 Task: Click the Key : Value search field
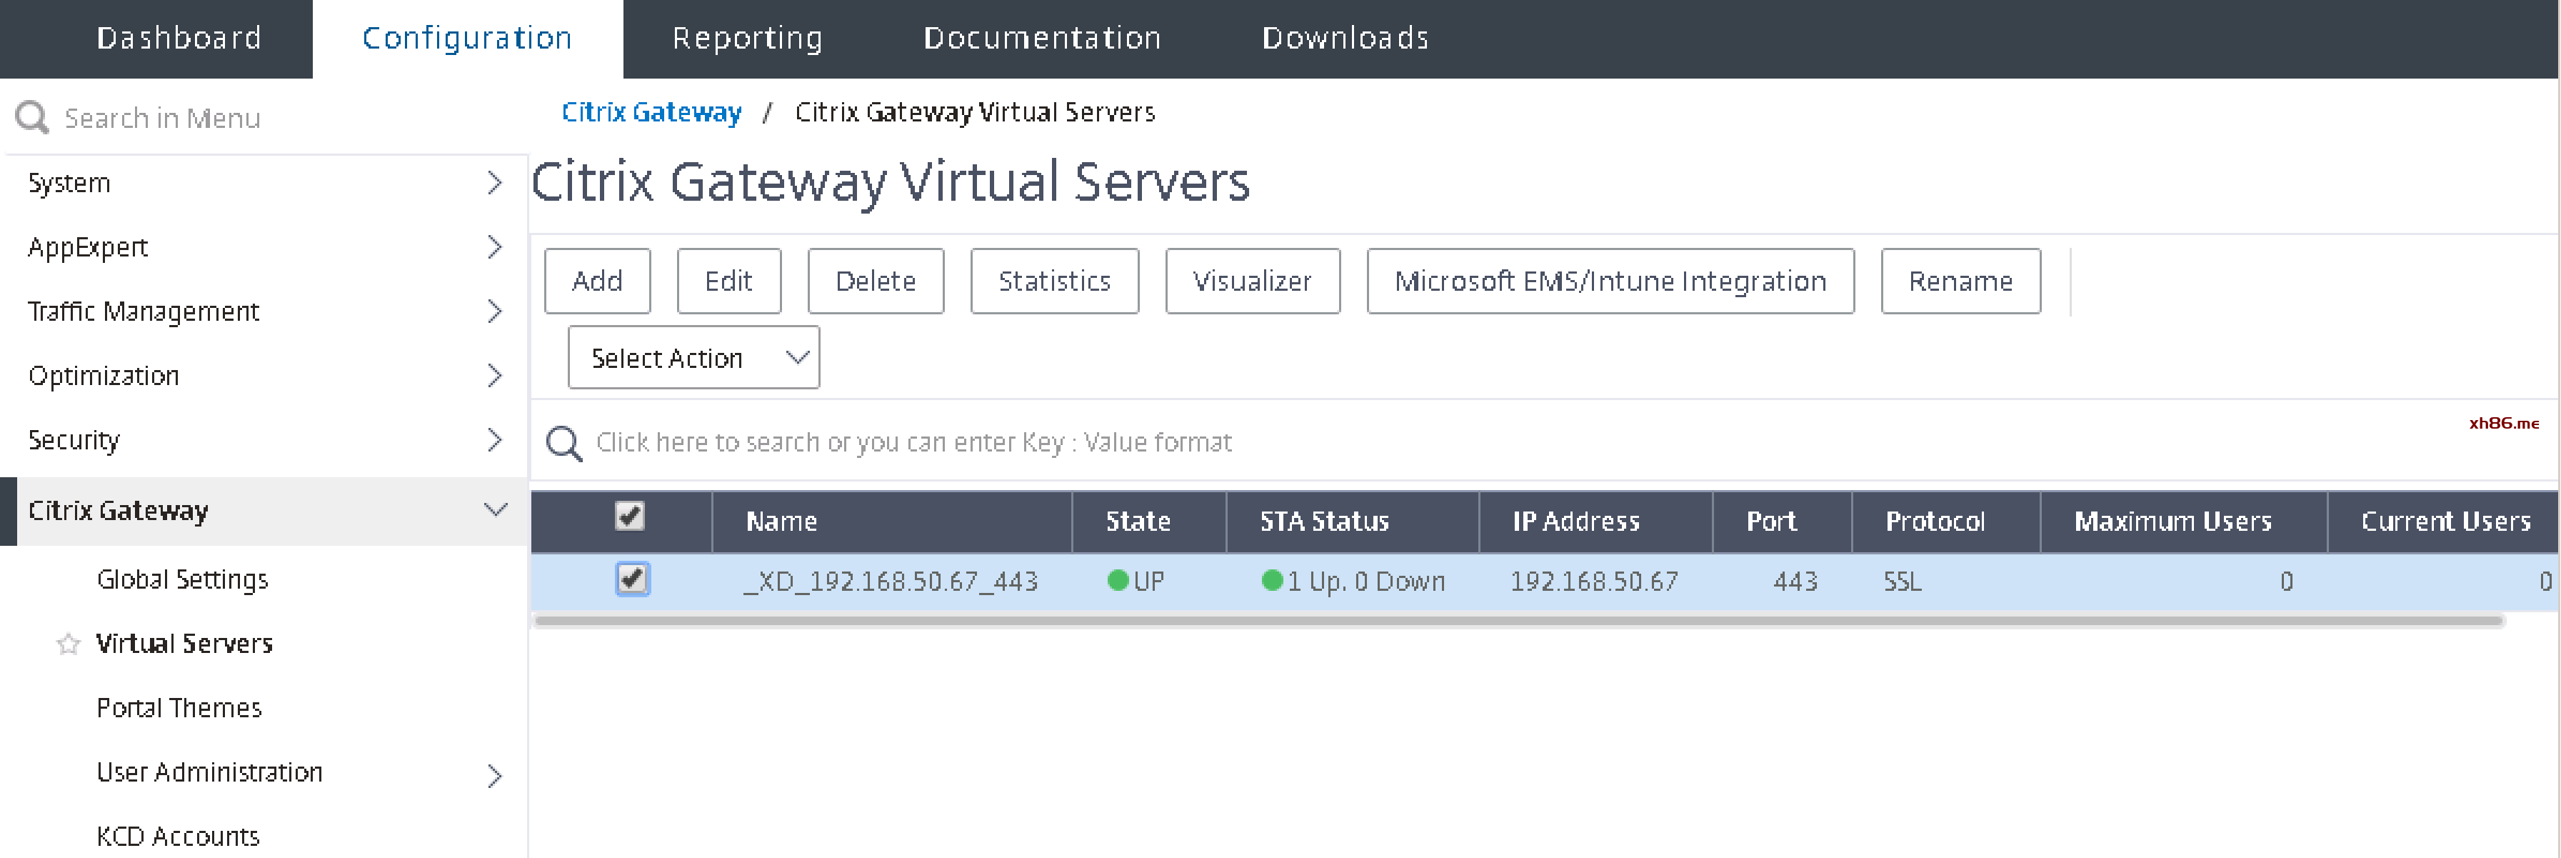pos(913,442)
